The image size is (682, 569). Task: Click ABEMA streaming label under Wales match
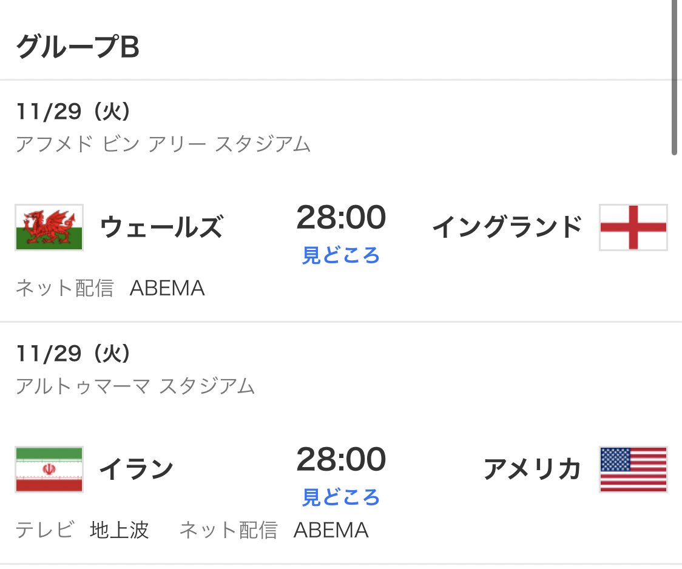[x=167, y=289]
